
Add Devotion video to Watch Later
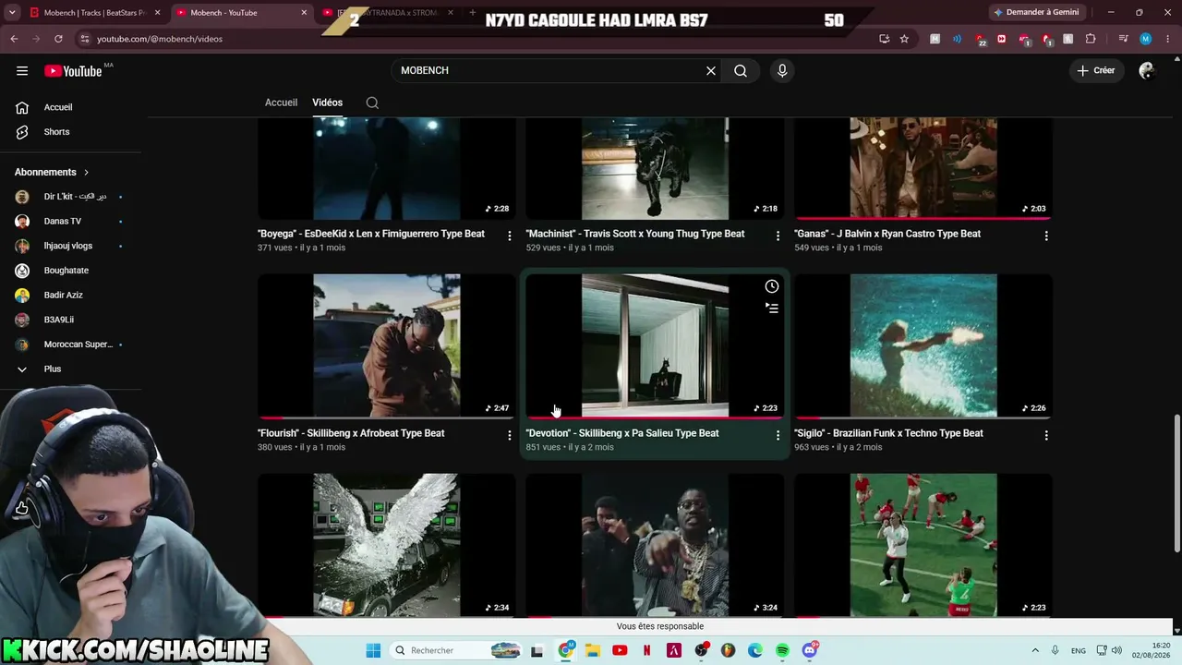(x=772, y=286)
